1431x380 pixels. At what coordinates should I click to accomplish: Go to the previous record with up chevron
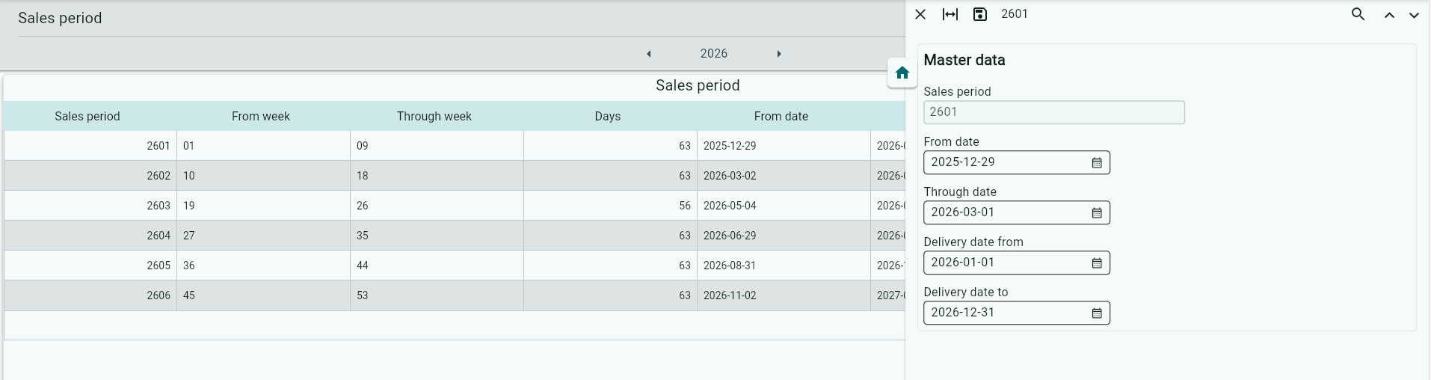(1388, 15)
